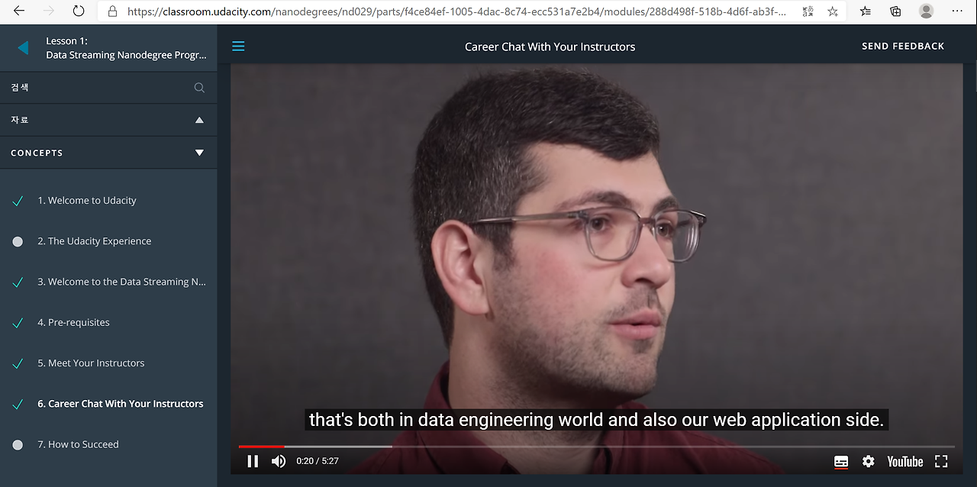
Task: Click the search magnifier icon in the sidebar
Action: tap(199, 88)
